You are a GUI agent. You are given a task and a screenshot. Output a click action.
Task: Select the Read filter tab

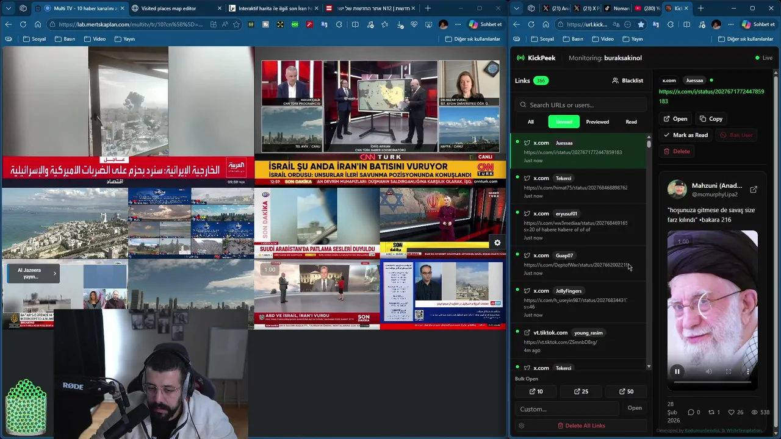click(x=631, y=122)
